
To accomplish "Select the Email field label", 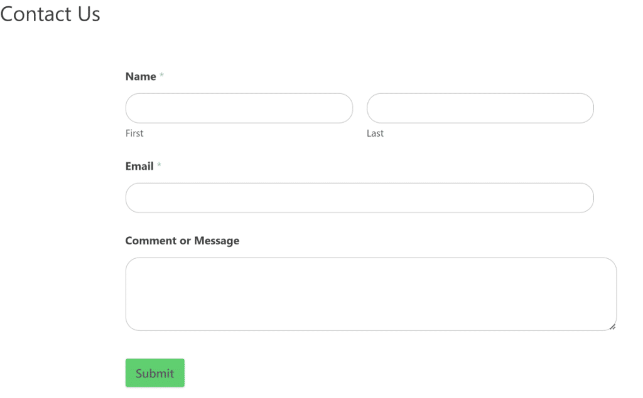I will pos(139,166).
